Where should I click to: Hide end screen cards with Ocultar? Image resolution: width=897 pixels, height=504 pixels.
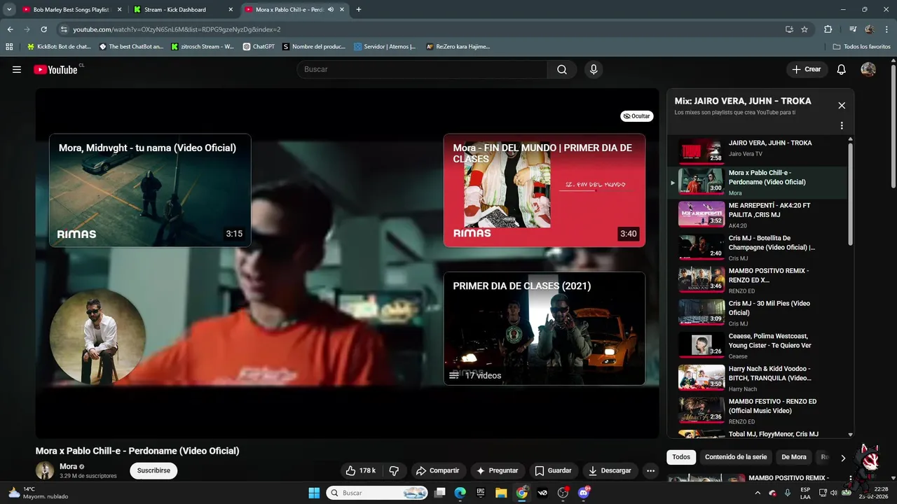click(x=637, y=116)
